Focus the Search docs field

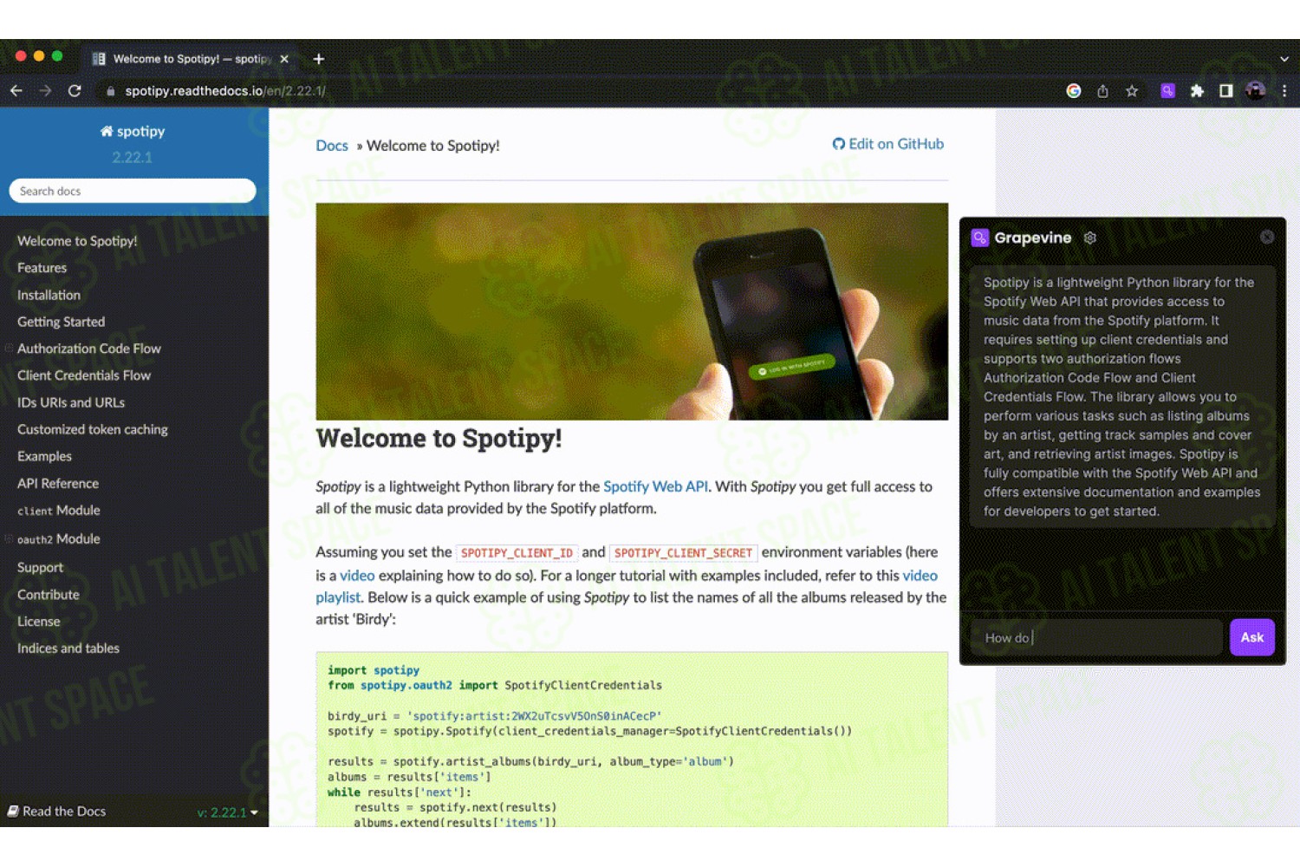tap(133, 191)
